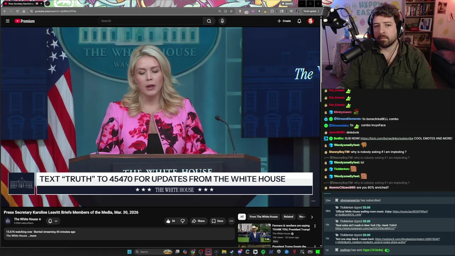Click the YouTube search input field

[x=151, y=21]
